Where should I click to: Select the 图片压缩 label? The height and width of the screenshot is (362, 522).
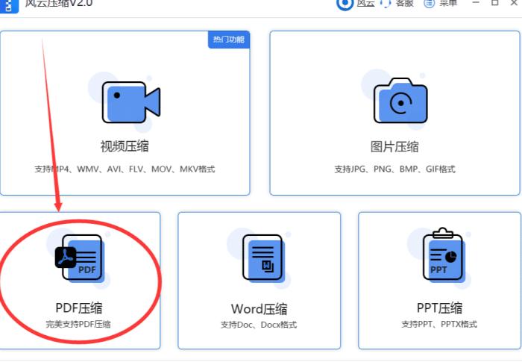point(394,146)
